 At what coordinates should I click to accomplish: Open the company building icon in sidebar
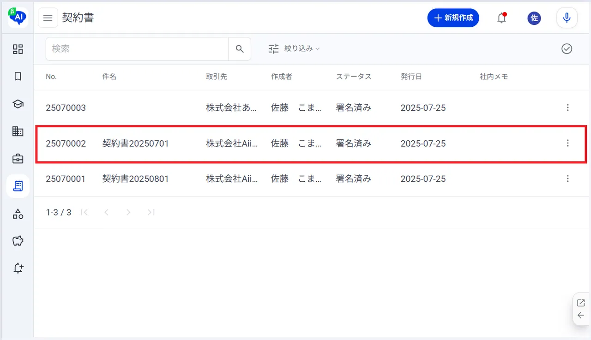18,131
